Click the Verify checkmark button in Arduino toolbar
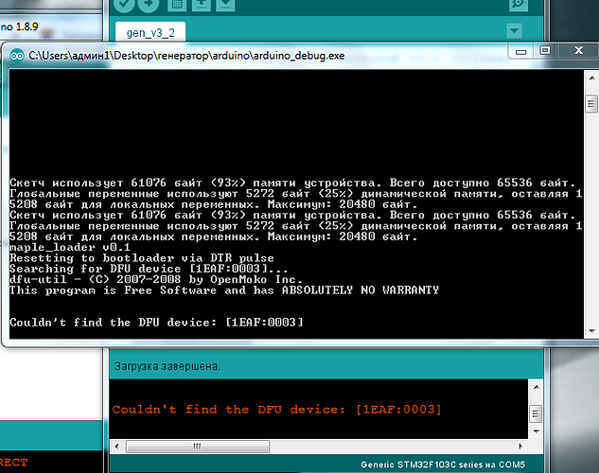 (124, 5)
